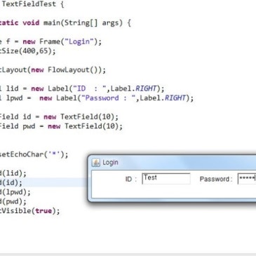Click the "Login" string literal in the Frame constructor
Screen dimensions: 256x256
click(79, 41)
